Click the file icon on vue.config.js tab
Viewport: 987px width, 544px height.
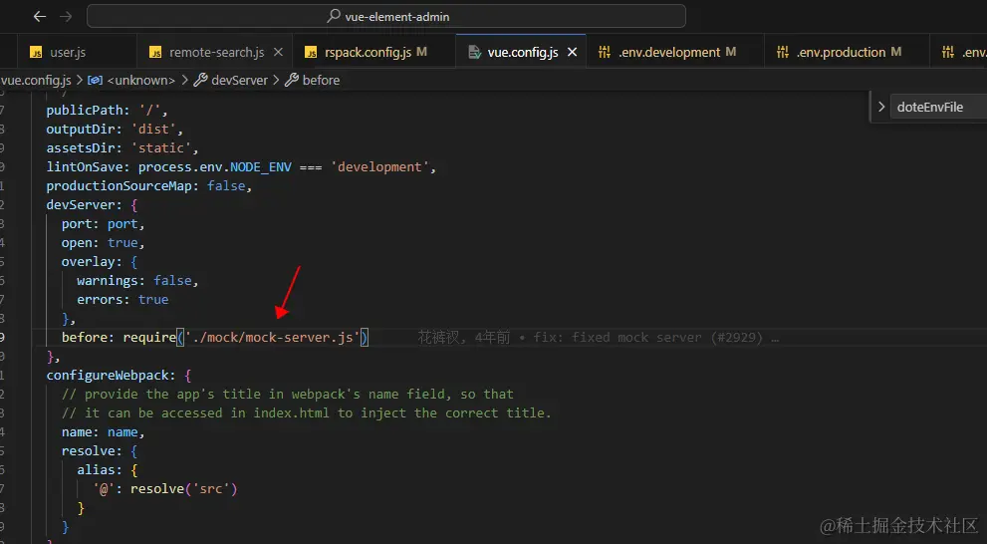[475, 52]
